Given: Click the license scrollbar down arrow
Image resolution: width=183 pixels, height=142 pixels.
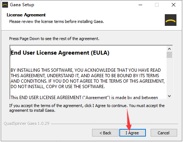Looking at the screenshot, I should pyautogui.click(x=169, y=96).
